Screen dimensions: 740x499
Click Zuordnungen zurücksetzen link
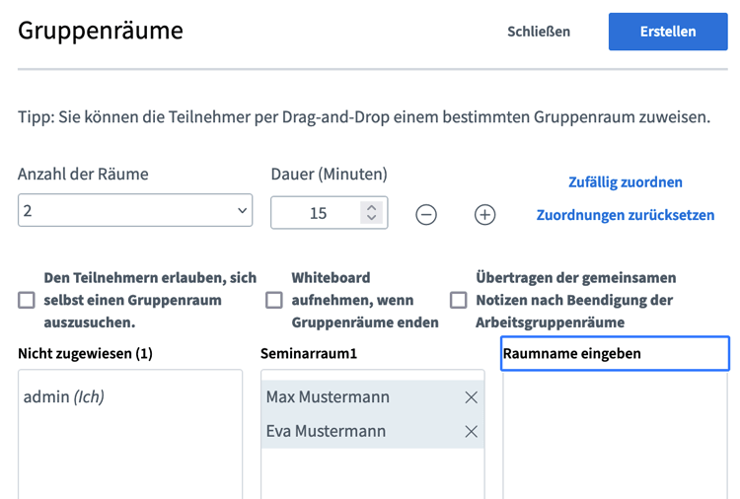626,215
